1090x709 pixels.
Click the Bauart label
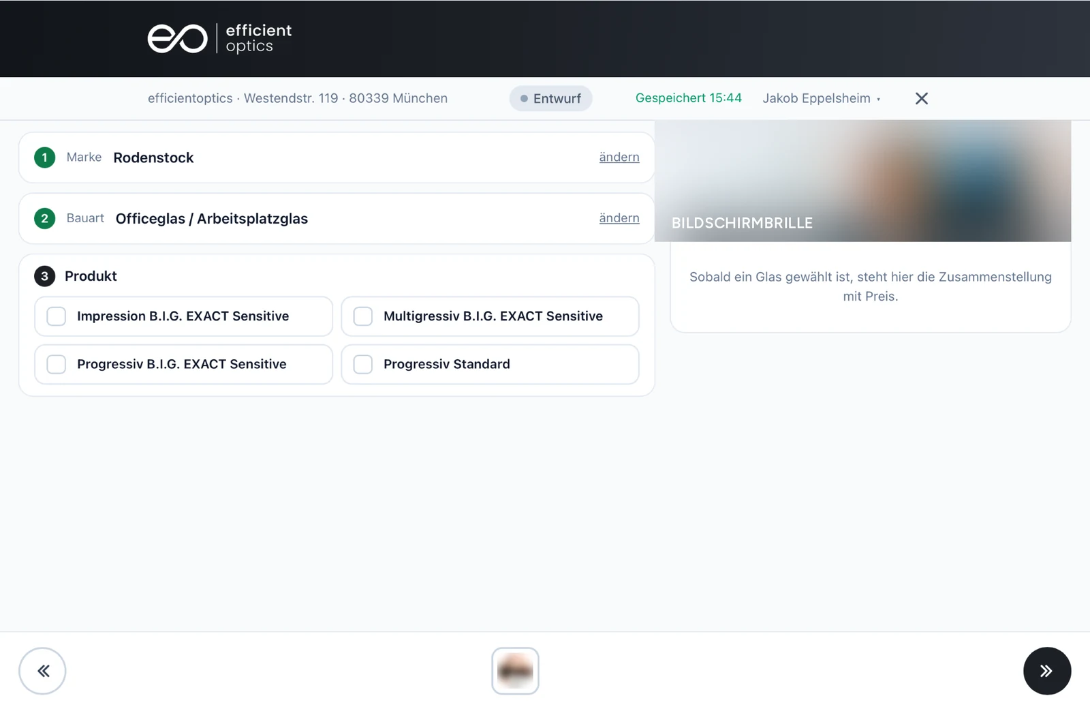(85, 218)
